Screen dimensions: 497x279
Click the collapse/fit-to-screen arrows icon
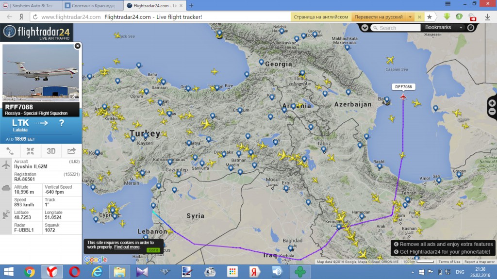pos(31,151)
